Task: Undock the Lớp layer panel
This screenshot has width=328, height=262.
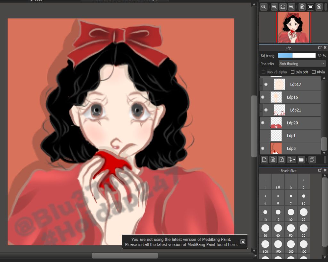Action: point(320,48)
